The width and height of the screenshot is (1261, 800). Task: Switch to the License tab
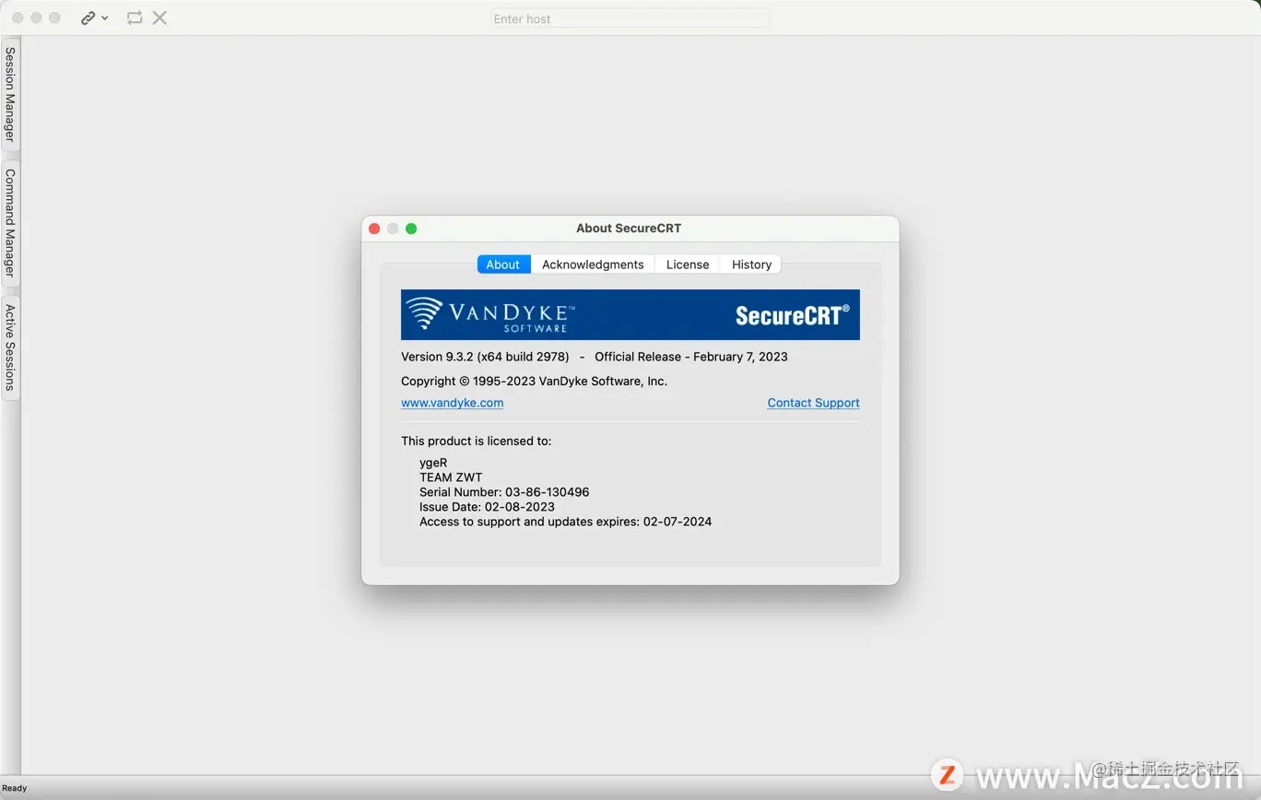[688, 265]
